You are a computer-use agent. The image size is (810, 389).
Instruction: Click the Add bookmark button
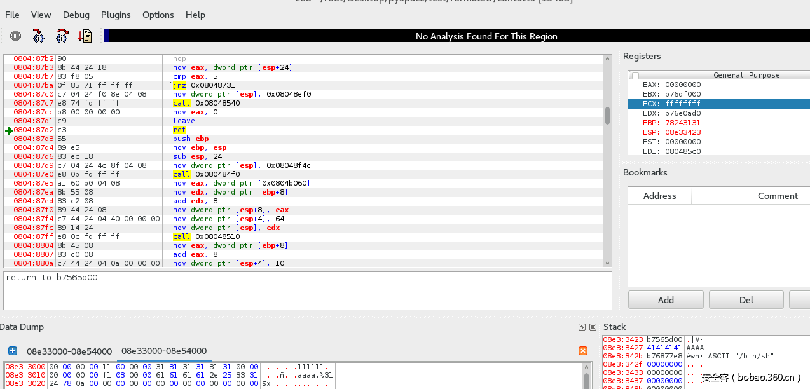666,300
